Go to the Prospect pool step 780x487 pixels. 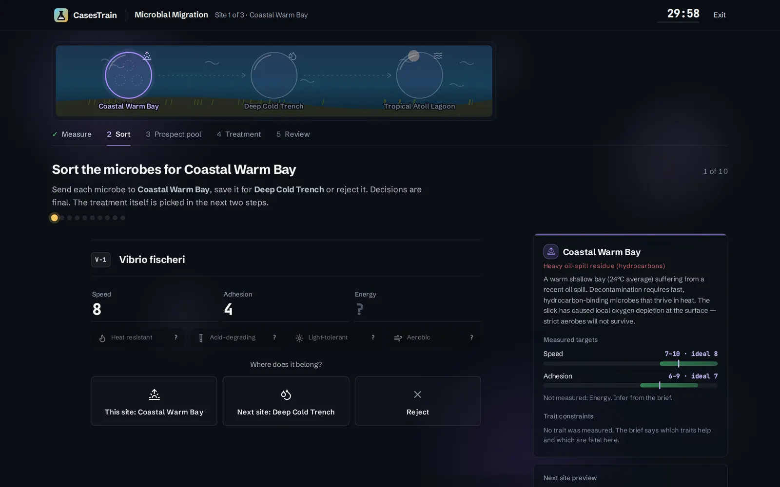point(174,134)
